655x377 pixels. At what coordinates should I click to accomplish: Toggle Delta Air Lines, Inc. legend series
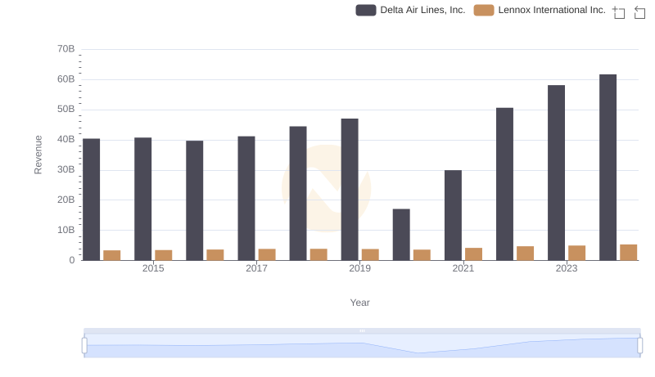410,10
